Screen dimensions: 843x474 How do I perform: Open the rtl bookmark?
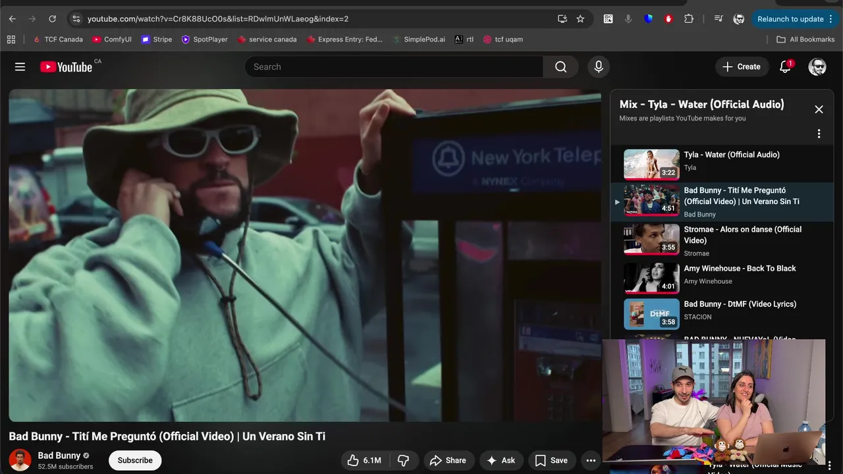click(x=464, y=39)
